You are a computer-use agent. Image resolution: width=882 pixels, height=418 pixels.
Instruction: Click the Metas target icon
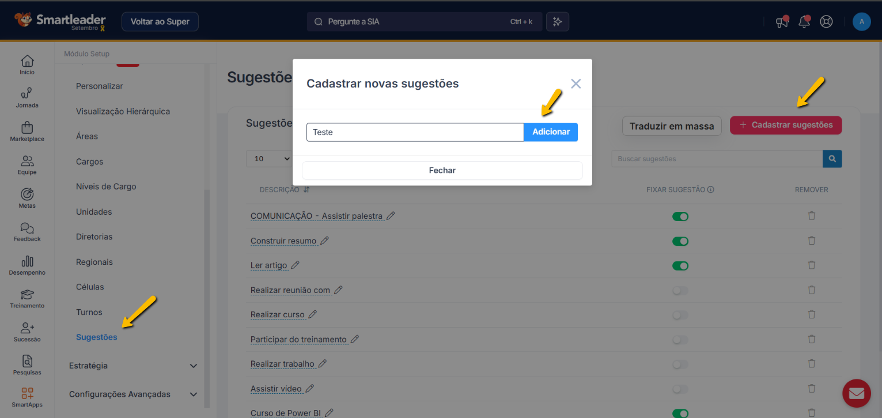click(x=27, y=195)
